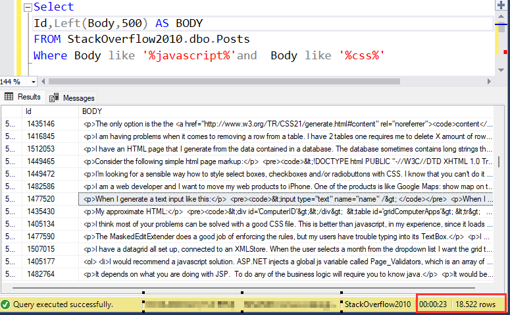Click the editor vertical scrollbar down arrow

coord(501,70)
